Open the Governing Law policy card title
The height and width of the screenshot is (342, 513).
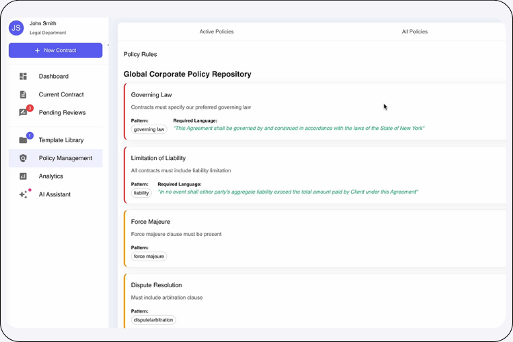point(151,95)
